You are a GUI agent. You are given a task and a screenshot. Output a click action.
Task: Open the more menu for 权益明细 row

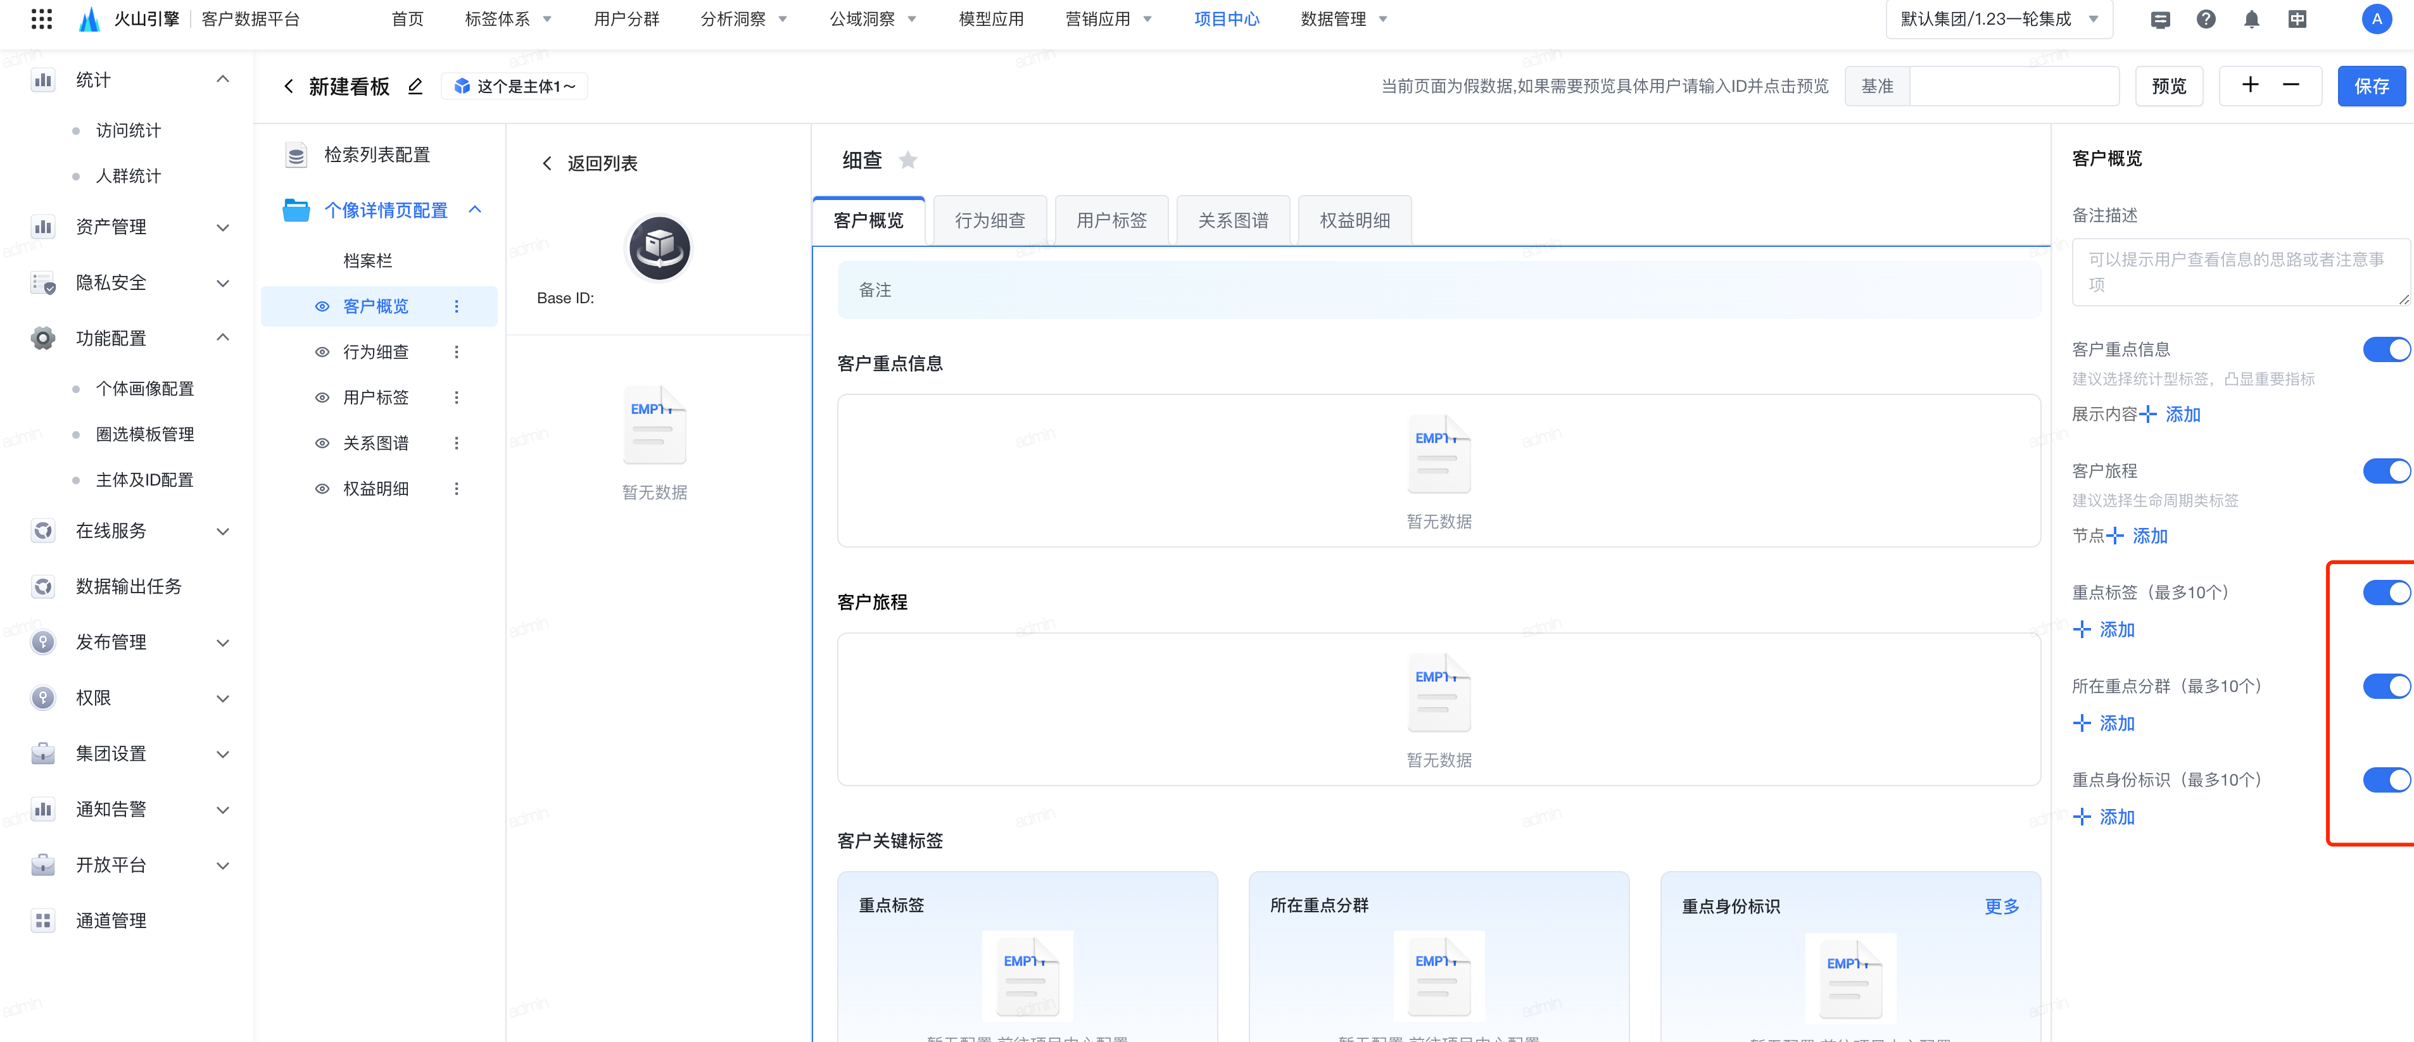tap(457, 488)
